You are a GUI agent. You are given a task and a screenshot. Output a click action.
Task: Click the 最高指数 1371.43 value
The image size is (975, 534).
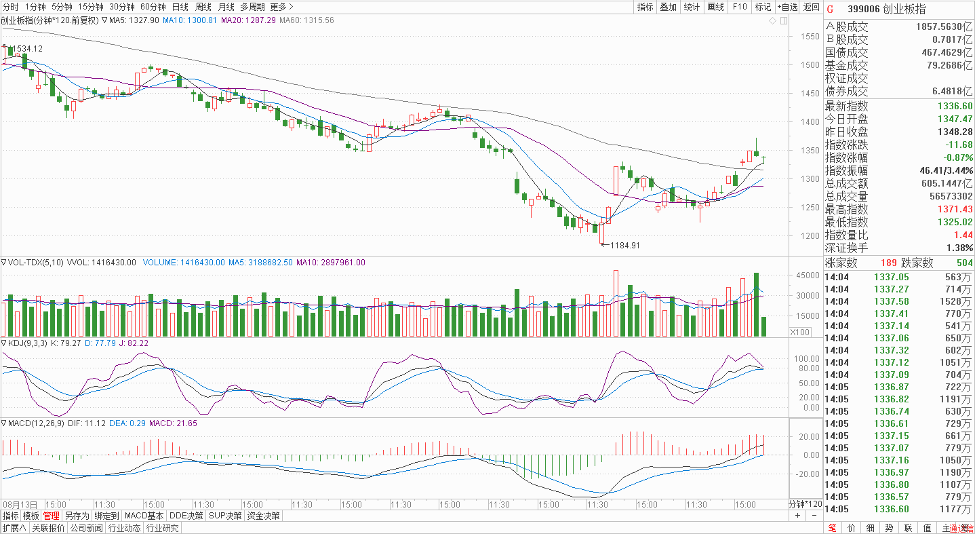click(x=955, y=209)
